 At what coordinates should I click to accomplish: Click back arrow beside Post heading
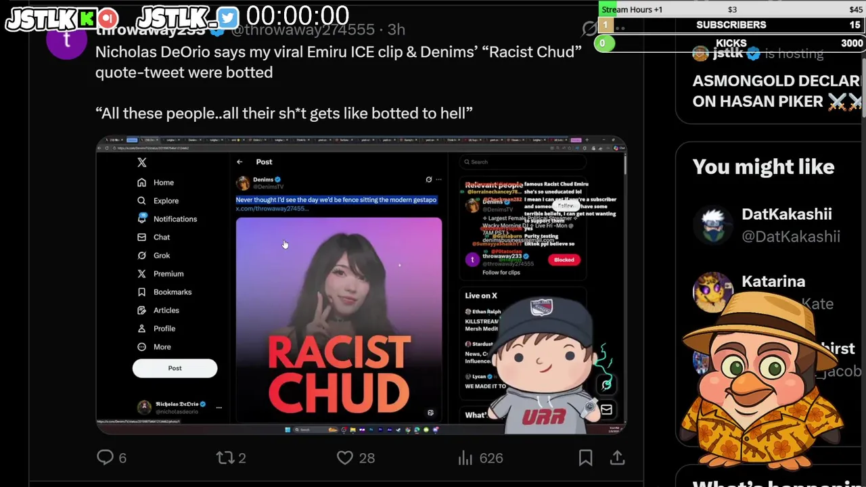pos(240,162)
